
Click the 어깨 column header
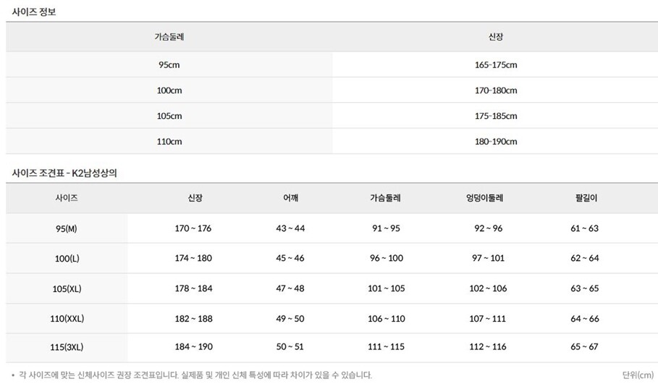(290, 197)
